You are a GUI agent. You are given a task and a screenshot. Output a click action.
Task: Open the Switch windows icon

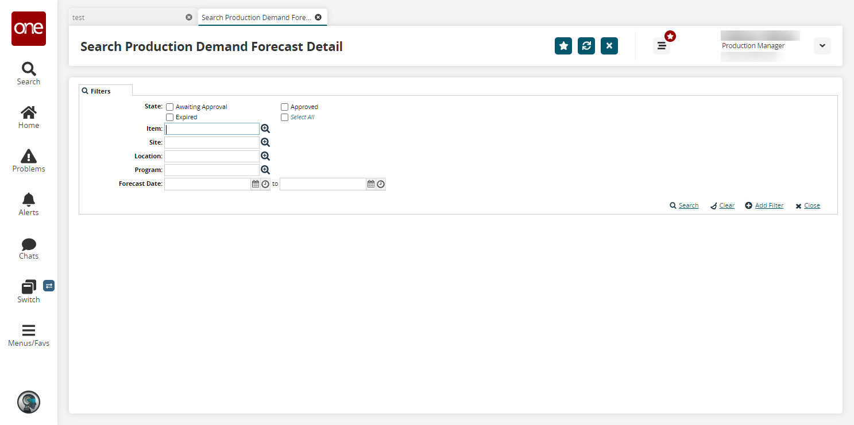[29, 292]
